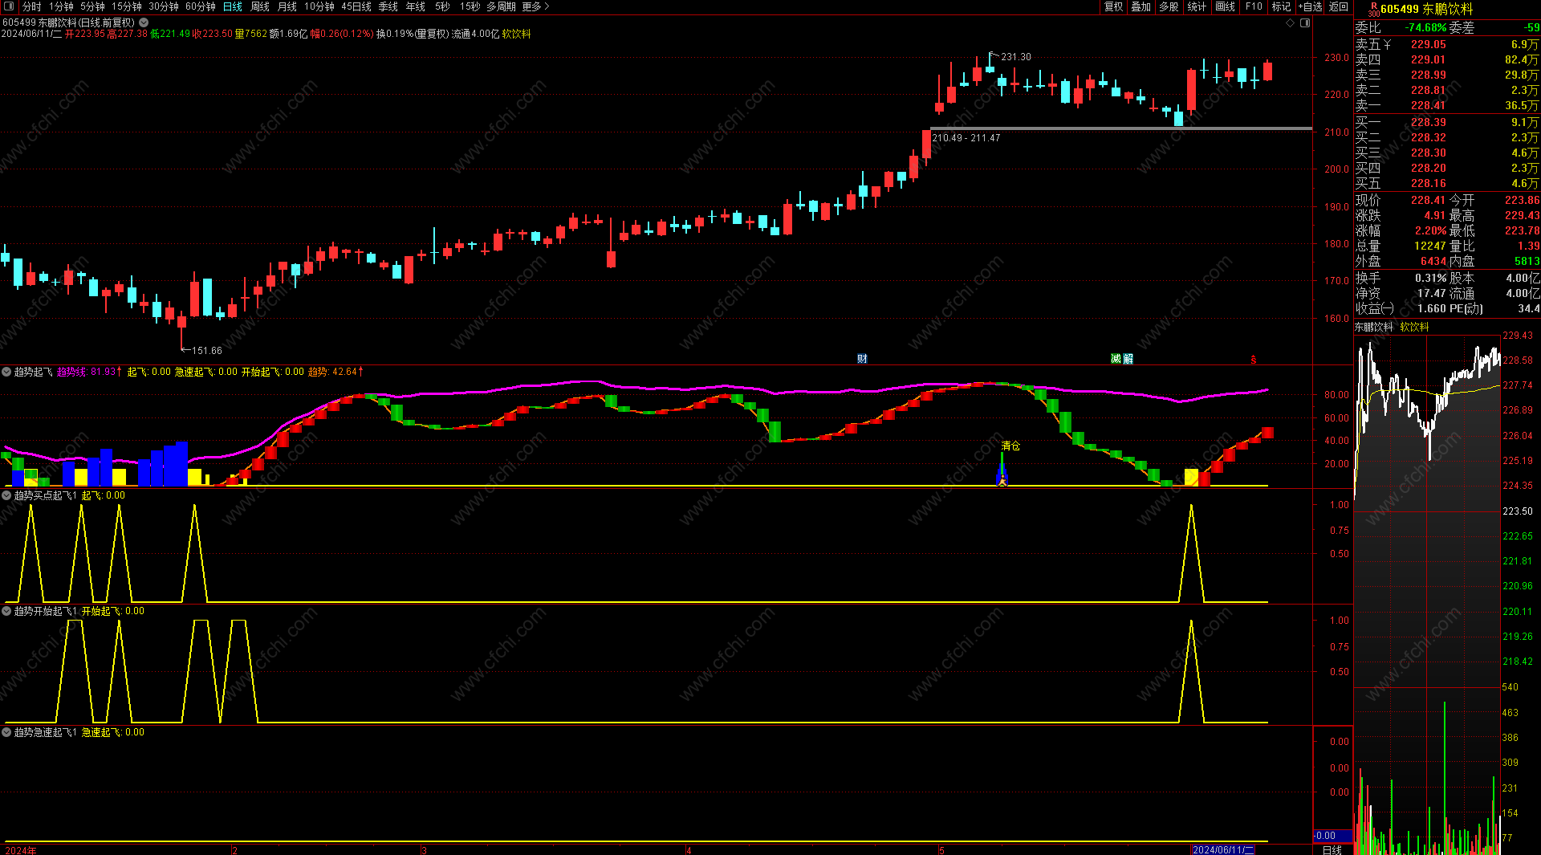This screenshot has width=1541, height=855.
Task: Click the 财 financial marker icon
Action: tap(862, 359)
